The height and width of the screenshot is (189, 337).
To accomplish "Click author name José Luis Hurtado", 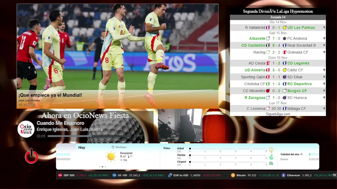I will [29, 101].
